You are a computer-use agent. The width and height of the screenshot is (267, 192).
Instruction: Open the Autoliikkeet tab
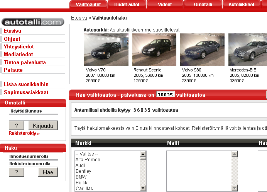(x=242, y=4)
